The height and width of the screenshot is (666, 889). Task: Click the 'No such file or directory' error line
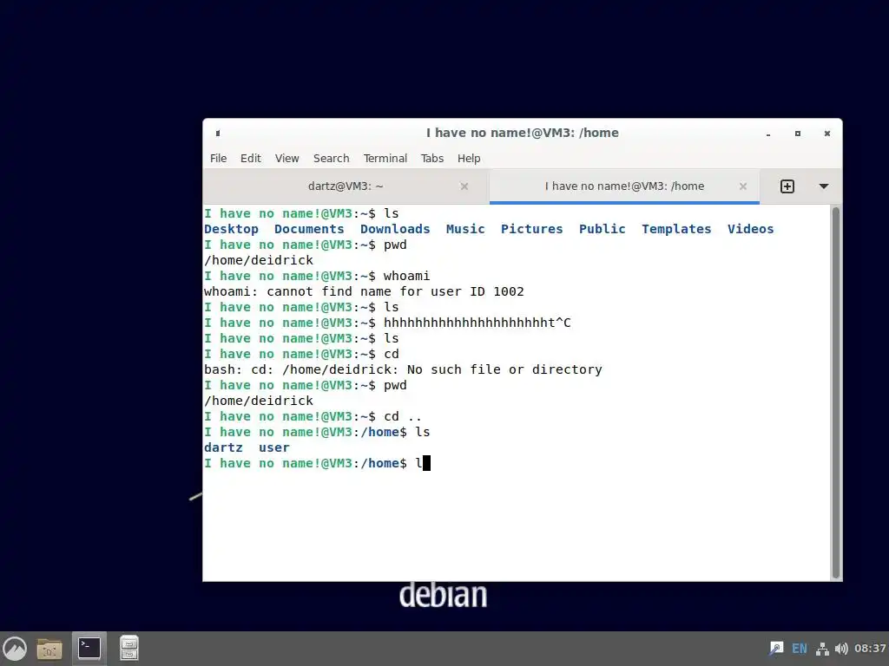click(403, 369)
